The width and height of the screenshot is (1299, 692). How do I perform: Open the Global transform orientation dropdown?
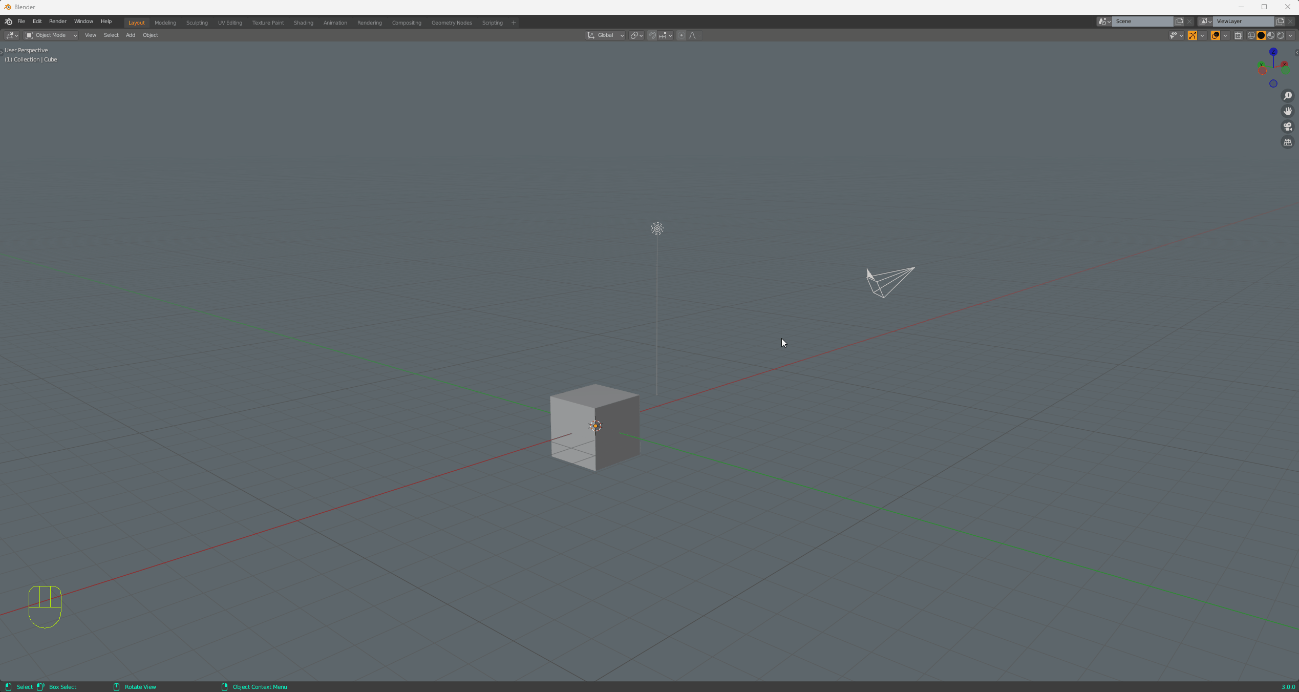point(605,35)
